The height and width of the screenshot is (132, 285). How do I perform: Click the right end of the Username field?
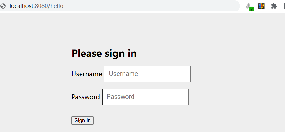pyautogui.click(x=185, y=74)
